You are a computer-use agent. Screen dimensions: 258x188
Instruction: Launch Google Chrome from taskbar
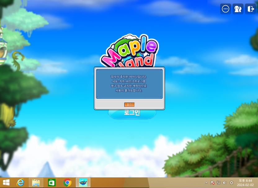coord(67,183)
